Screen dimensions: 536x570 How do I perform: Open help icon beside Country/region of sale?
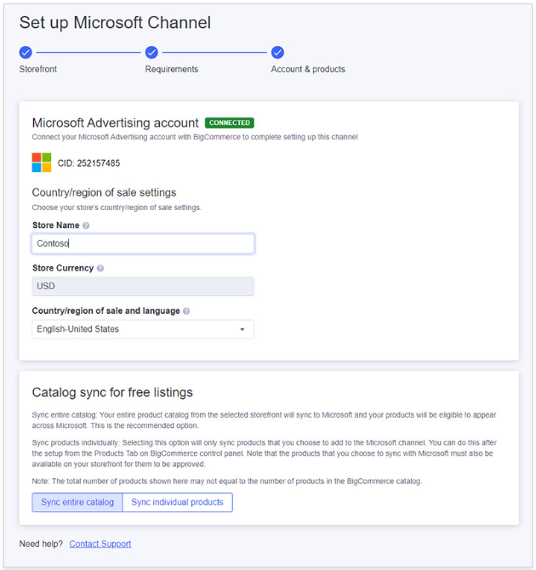(x=186, y=311)
